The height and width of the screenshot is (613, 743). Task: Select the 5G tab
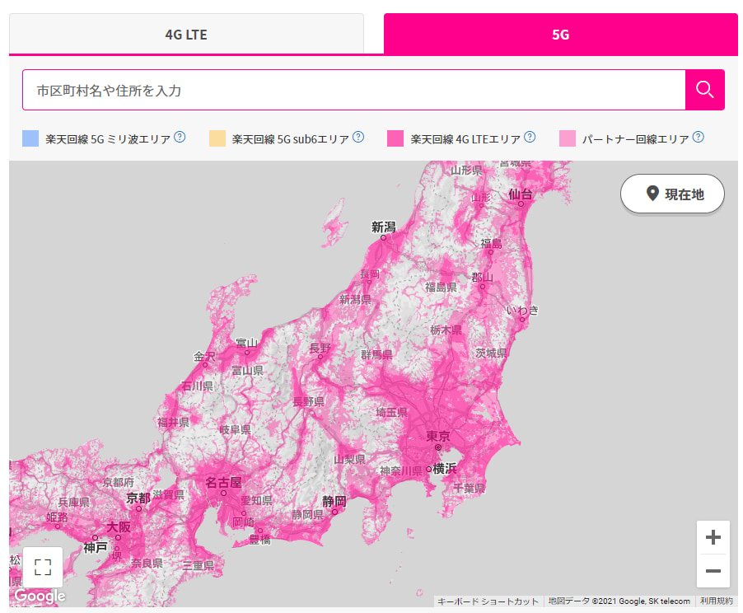[x=561, y=34]
